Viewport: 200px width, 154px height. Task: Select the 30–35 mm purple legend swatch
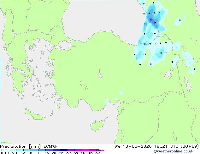71,150
